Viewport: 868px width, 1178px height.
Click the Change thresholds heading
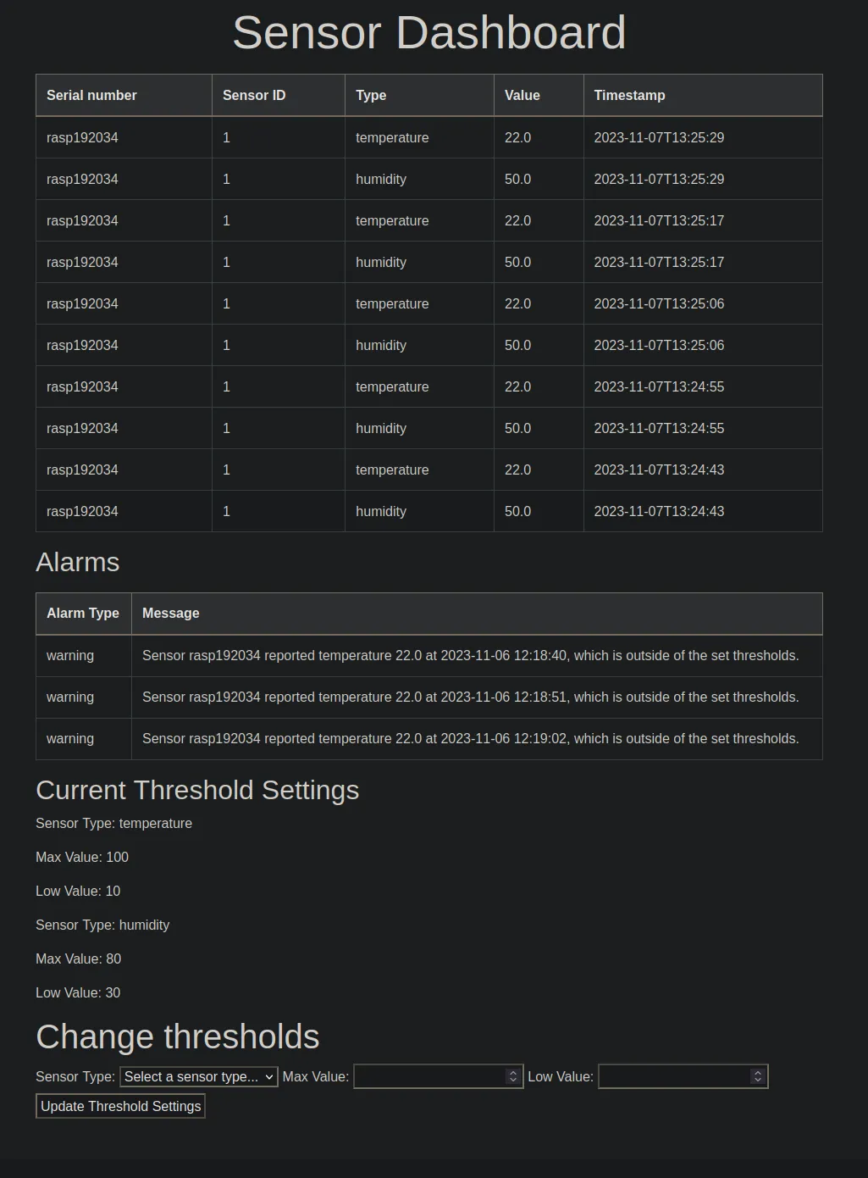[x=178, y=1036]
